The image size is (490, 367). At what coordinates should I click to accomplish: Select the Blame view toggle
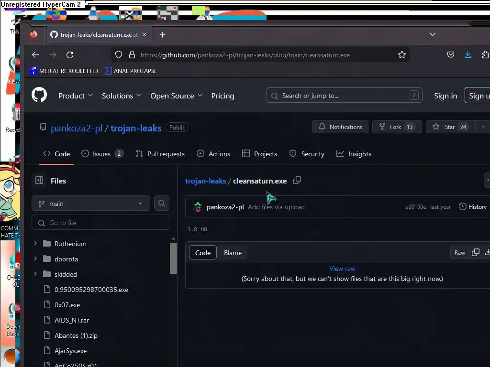[x=233, y=253]
